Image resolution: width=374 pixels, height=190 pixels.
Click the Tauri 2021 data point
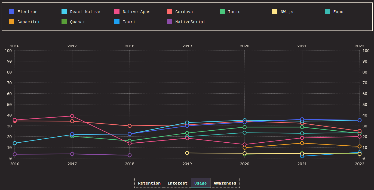click(x=302, y=156)
